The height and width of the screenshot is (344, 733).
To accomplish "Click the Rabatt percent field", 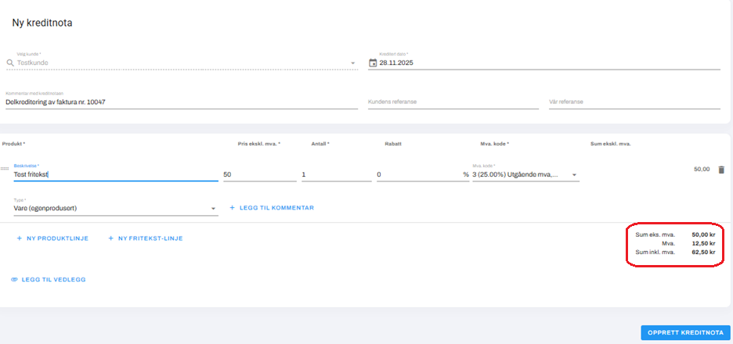I will click(x=423, y=174).
